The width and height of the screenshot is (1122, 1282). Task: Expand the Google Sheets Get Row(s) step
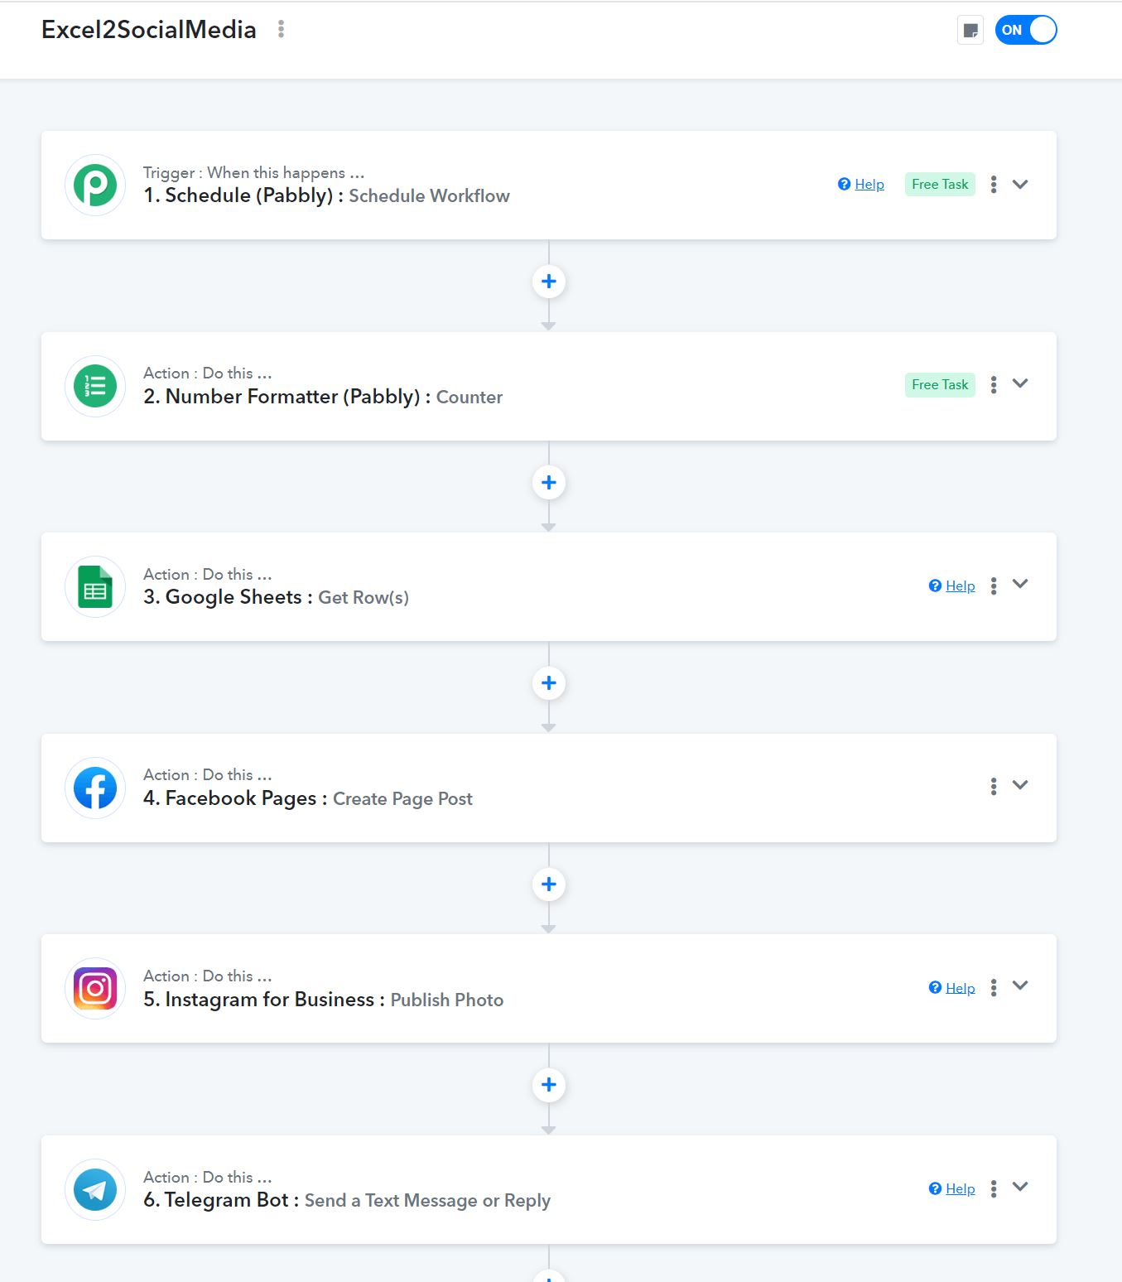[x=1020, y=584]
